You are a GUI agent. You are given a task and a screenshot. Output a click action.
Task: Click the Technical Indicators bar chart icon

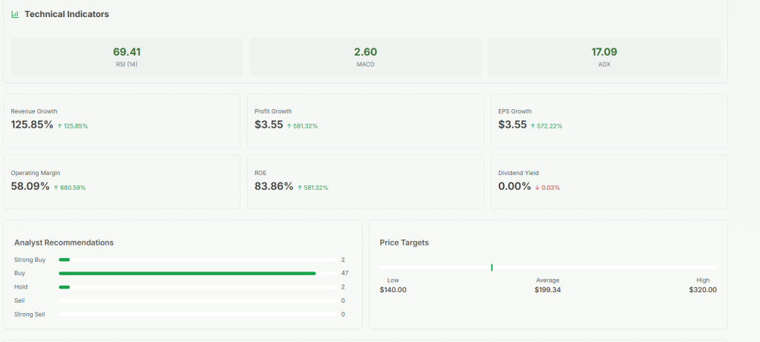pyautogui.click(x=15, y=14)
